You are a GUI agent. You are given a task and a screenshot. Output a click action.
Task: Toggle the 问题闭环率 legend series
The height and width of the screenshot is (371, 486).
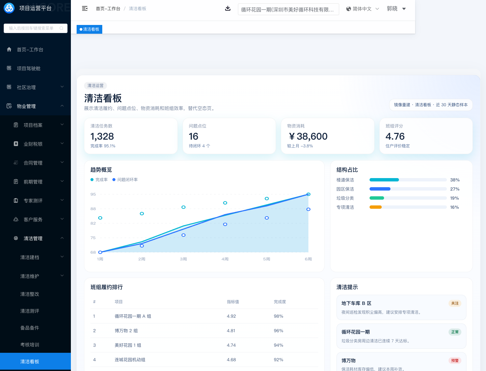click(x=125, y=180)
